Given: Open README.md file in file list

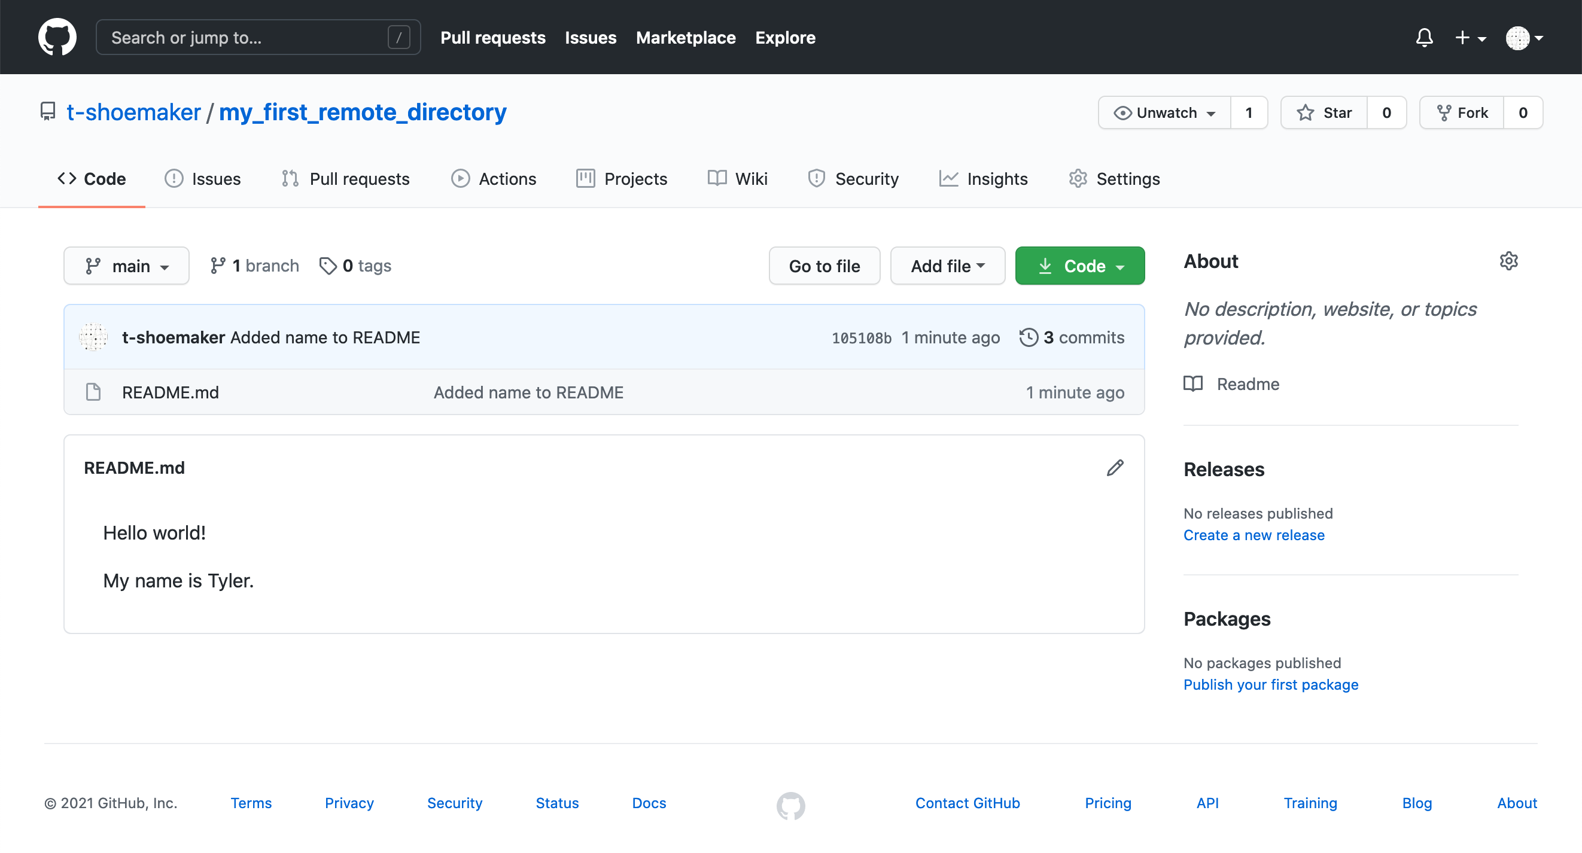Looking at the screenshot, I should click(x=170, y=392).
